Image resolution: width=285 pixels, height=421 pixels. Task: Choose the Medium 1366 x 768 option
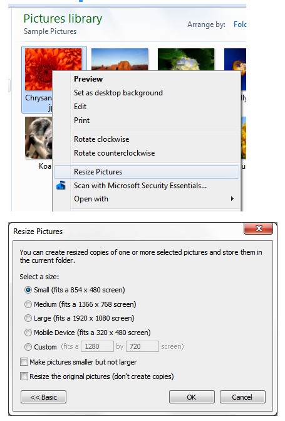tap(28, 304)
